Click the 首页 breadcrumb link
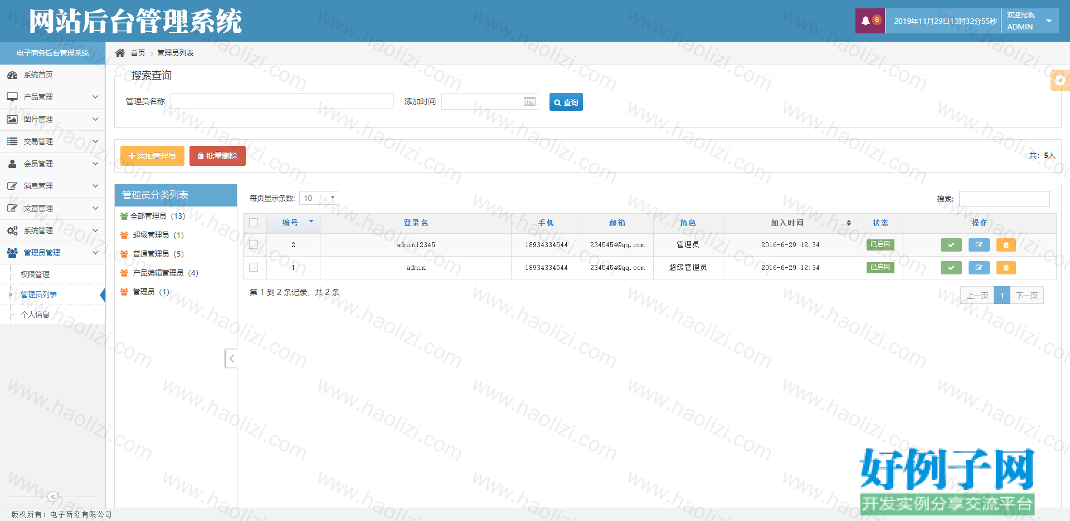This screenshot has width=1070, height=521. (x=138, y=53)
